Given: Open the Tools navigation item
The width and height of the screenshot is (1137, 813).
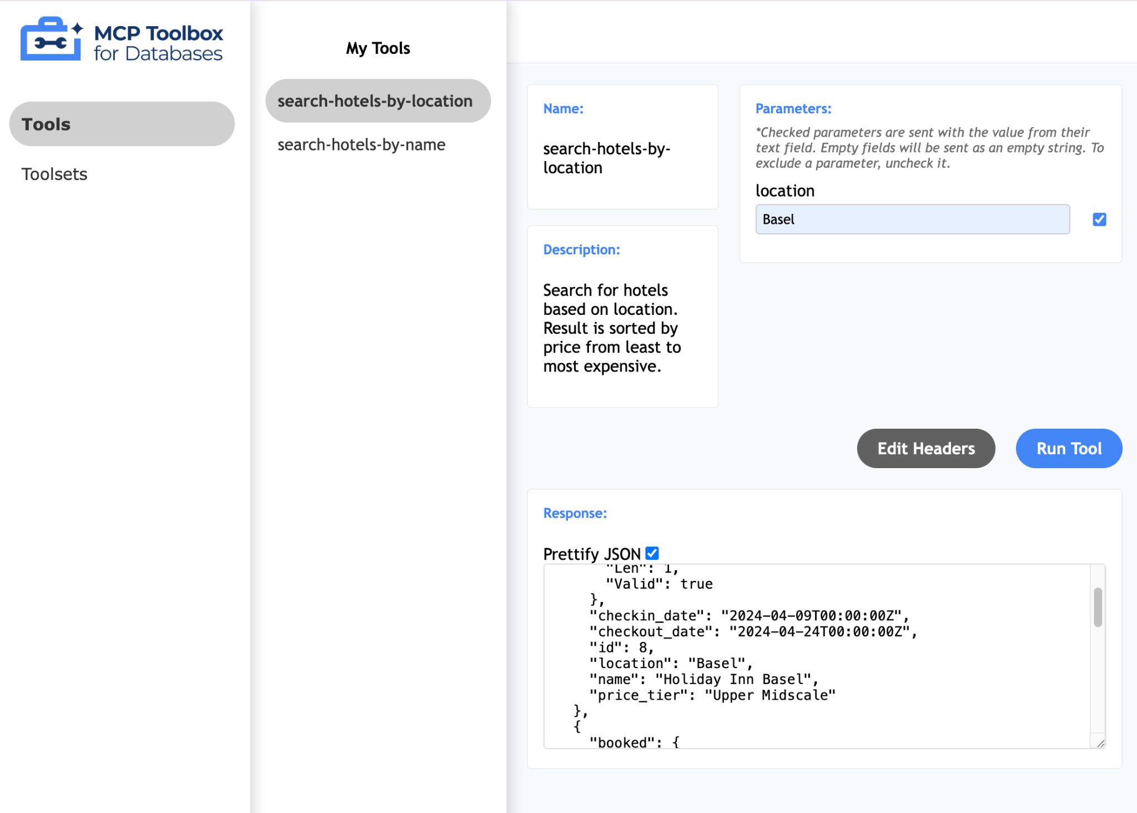Looking at the screenshot, I should click(122, 124).
